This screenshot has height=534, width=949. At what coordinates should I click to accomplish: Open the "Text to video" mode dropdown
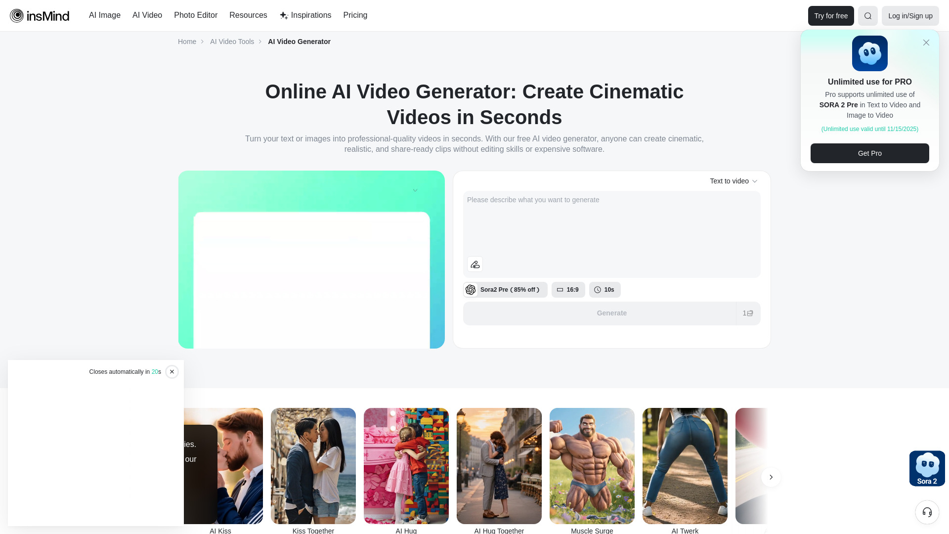pos(733,181)
